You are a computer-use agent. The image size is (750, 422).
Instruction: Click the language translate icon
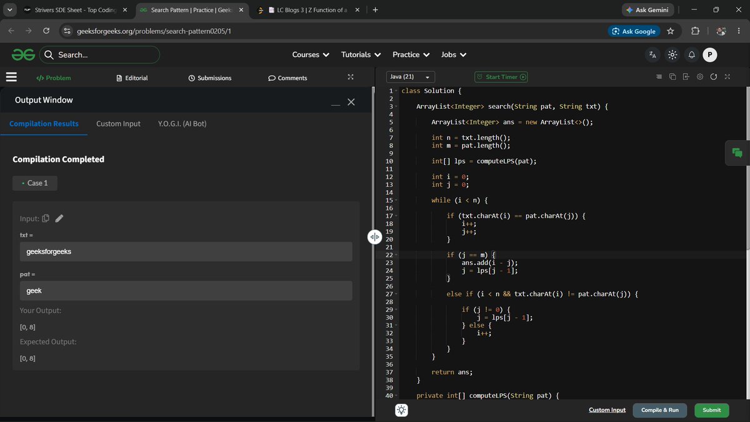coord(652,55)
